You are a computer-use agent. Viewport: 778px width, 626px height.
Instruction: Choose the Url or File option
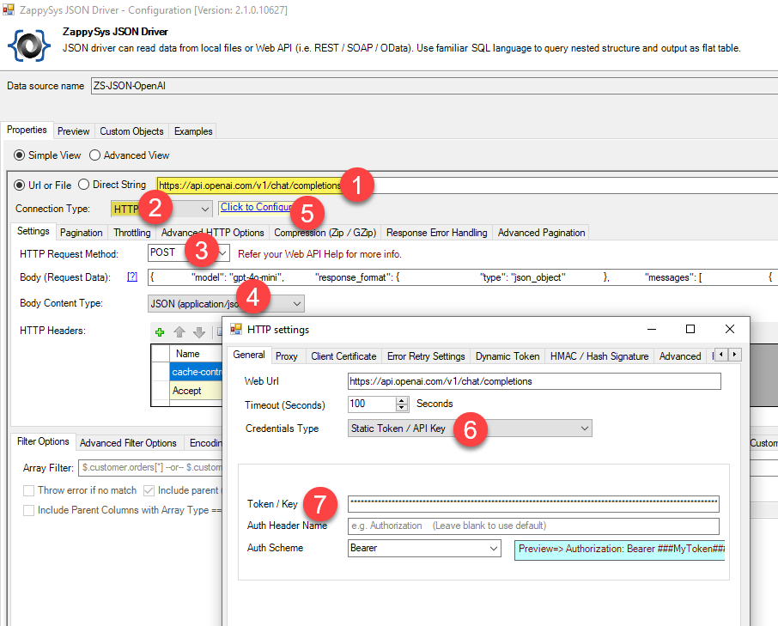[20, 185]
